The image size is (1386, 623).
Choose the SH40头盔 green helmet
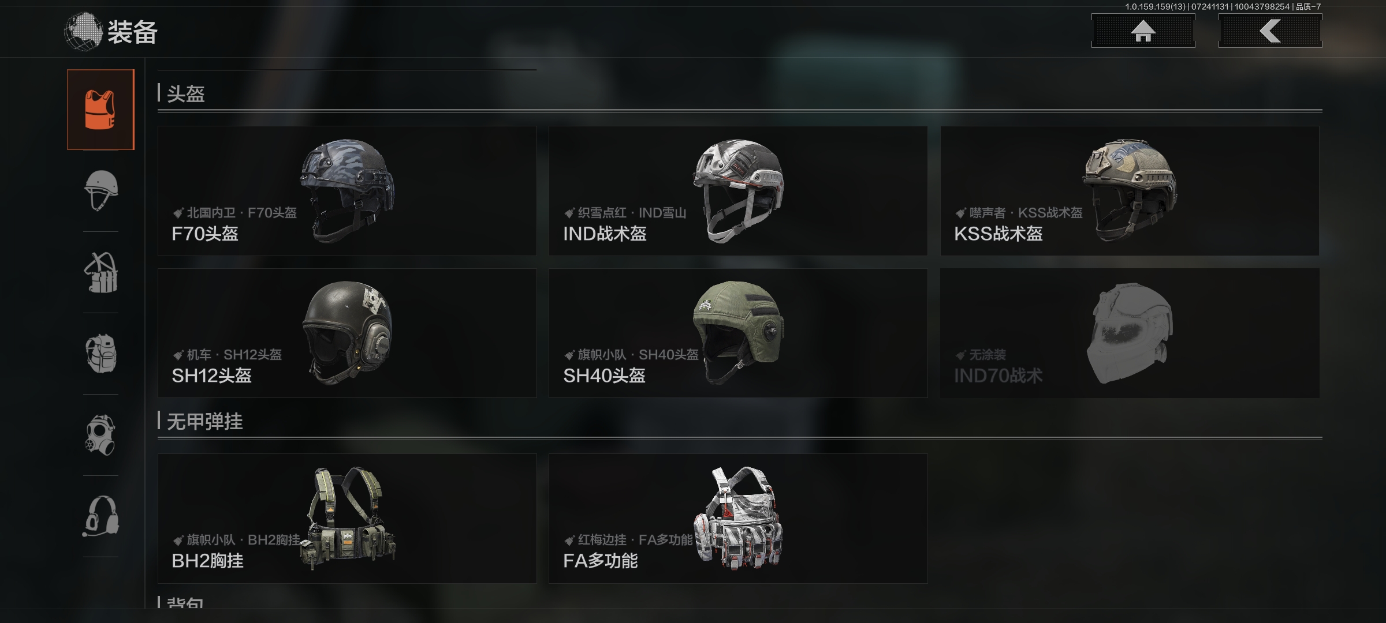(x=738, y=333)
